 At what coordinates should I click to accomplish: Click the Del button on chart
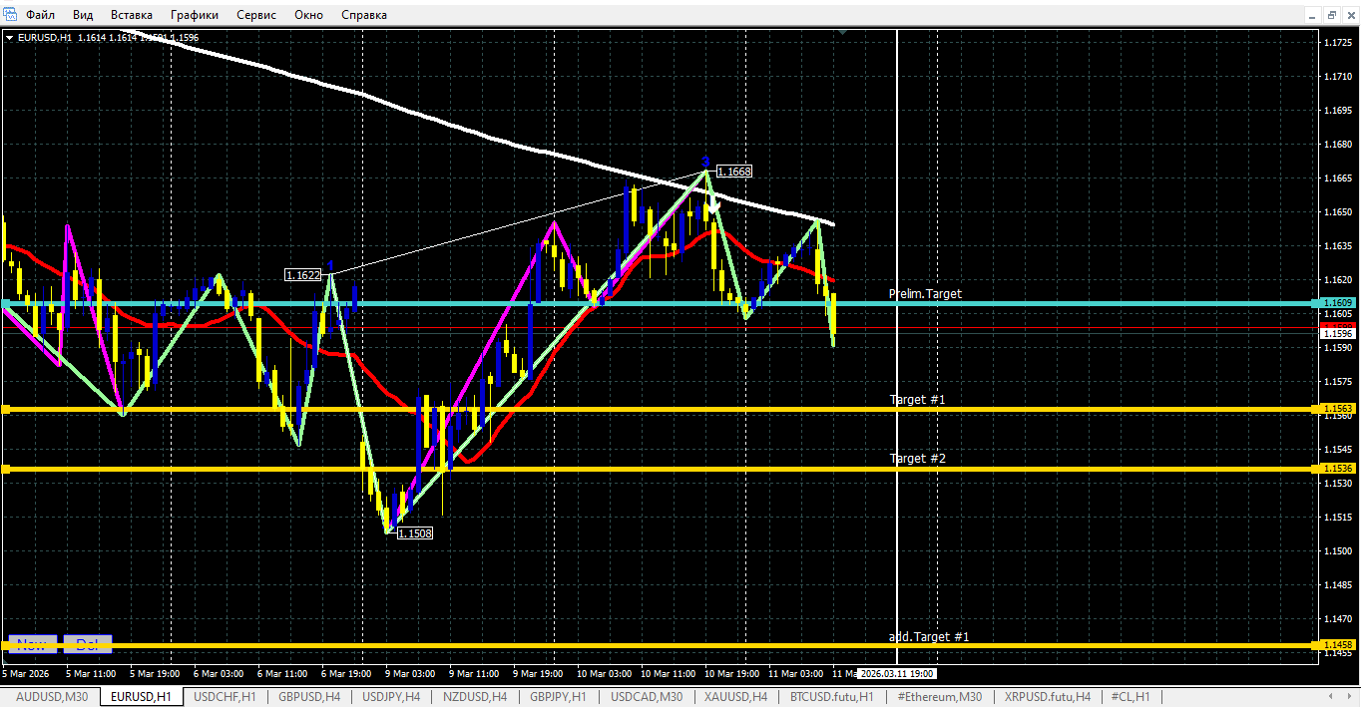click(88, 644)
